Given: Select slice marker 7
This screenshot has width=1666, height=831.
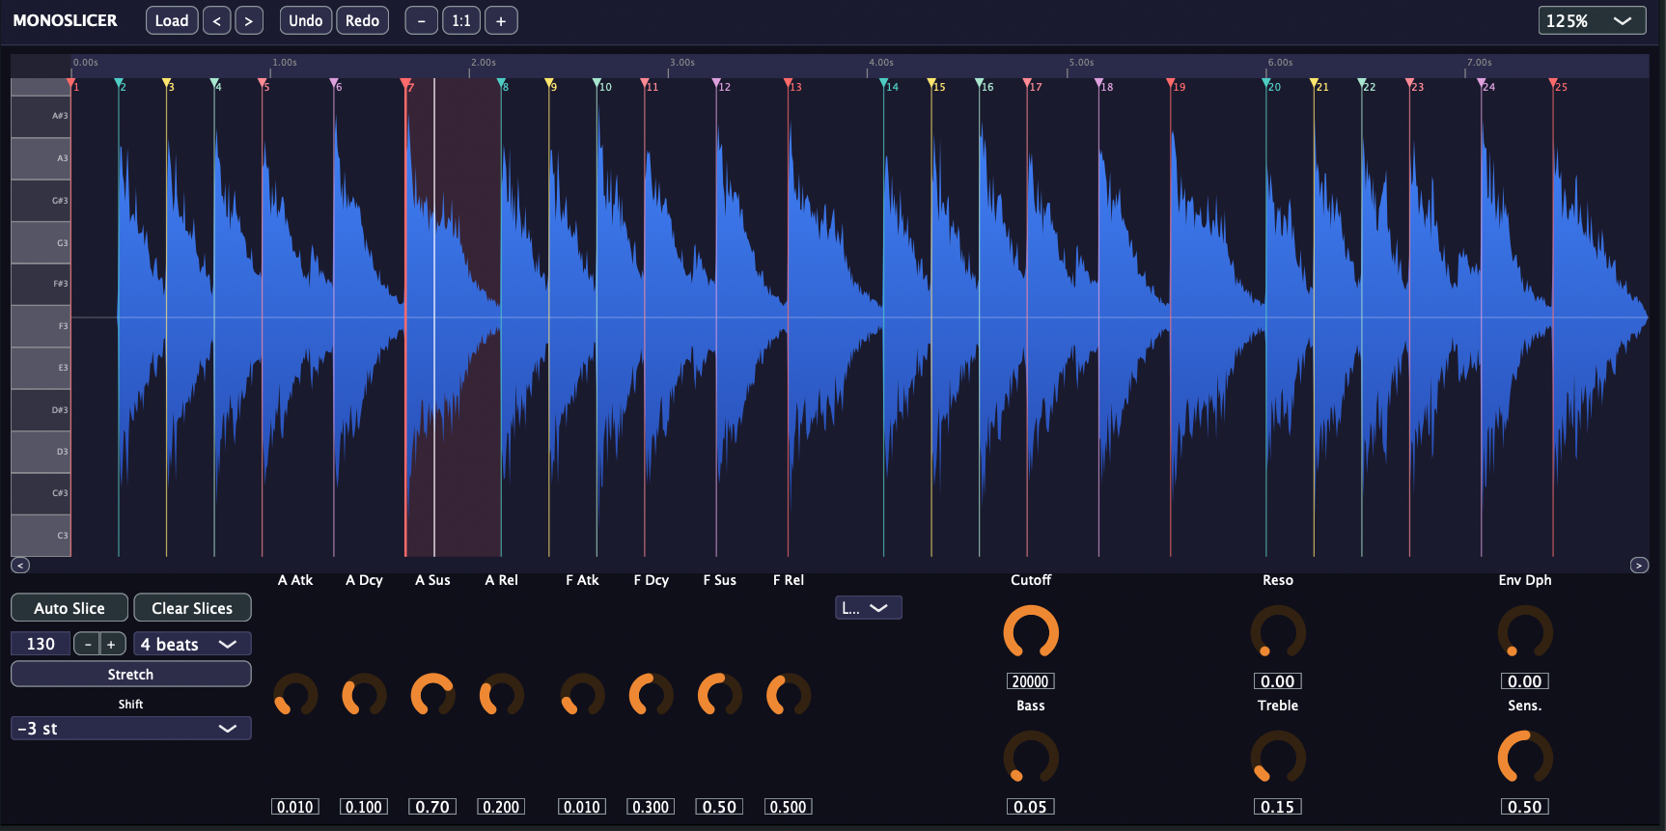Looking at the screenshot, I should (x=406, y=84).
